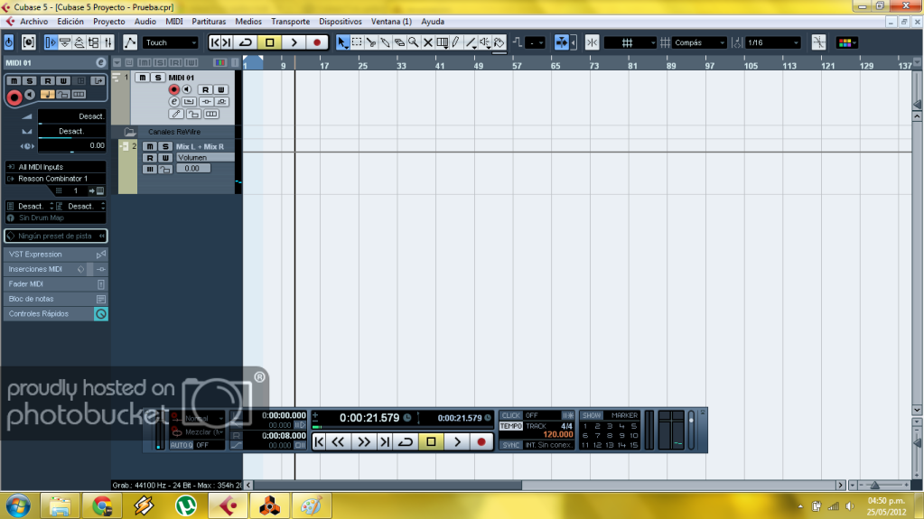
Task: Open the Transporte menu
Action: (x=290, y=21)
